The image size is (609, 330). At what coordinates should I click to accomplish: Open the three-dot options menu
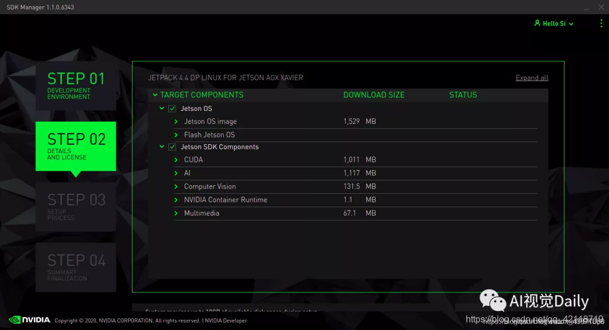(x=601, y=23)
